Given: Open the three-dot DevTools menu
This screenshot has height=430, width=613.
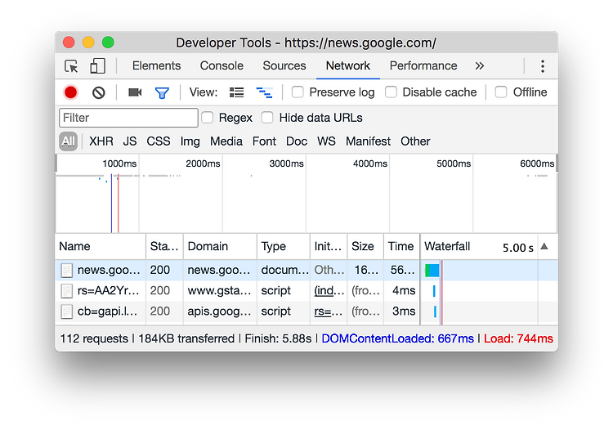Looking at the screenshot, I should 543,66.
